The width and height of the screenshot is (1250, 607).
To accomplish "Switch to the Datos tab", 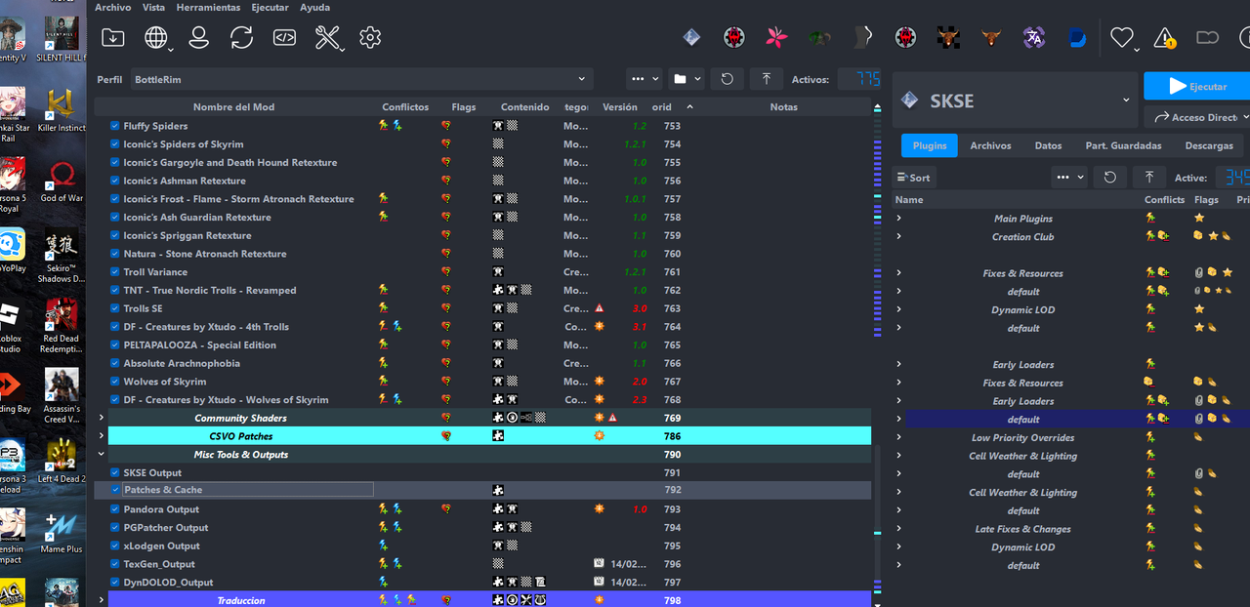I will tap(1048, 145).
